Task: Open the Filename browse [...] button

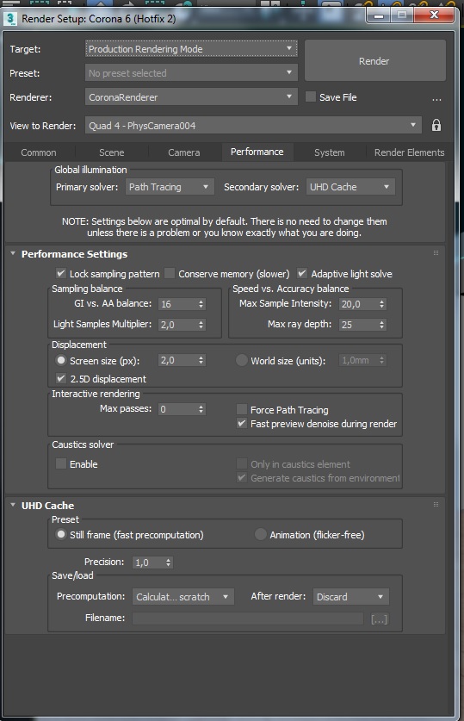Action: point(379,618)
